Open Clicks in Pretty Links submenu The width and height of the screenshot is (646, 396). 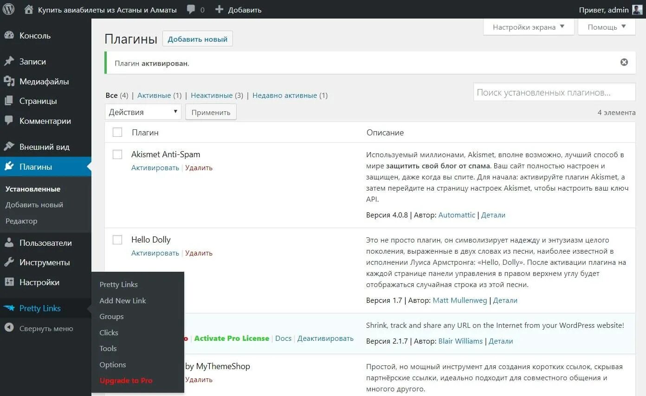click(109, 332)
